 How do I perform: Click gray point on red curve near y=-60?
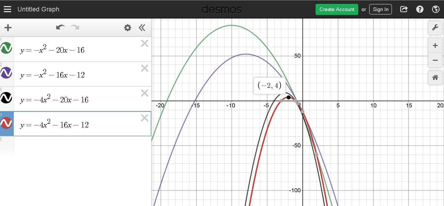pyautogui.click(x=317, y=155)
